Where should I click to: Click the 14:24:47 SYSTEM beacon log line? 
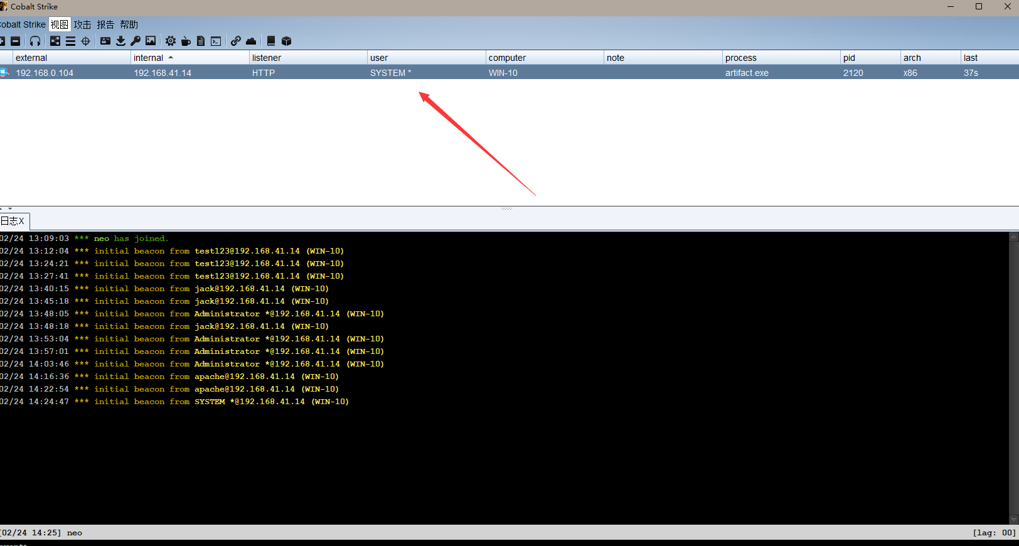click(x=174, y=402)
